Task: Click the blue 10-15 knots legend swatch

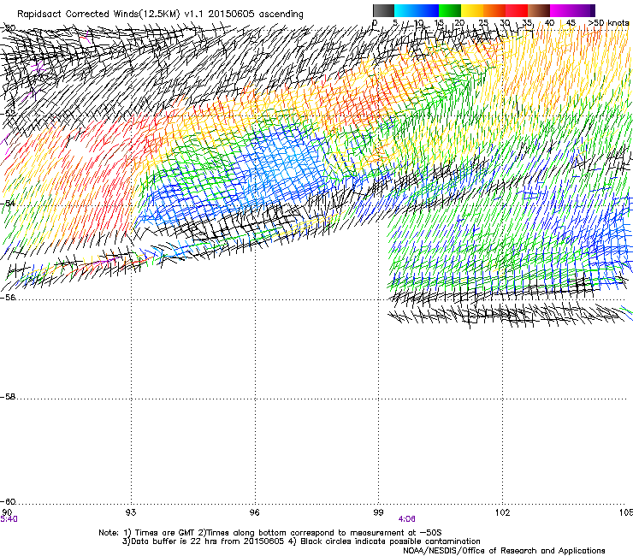Action: tap(428, 10)
